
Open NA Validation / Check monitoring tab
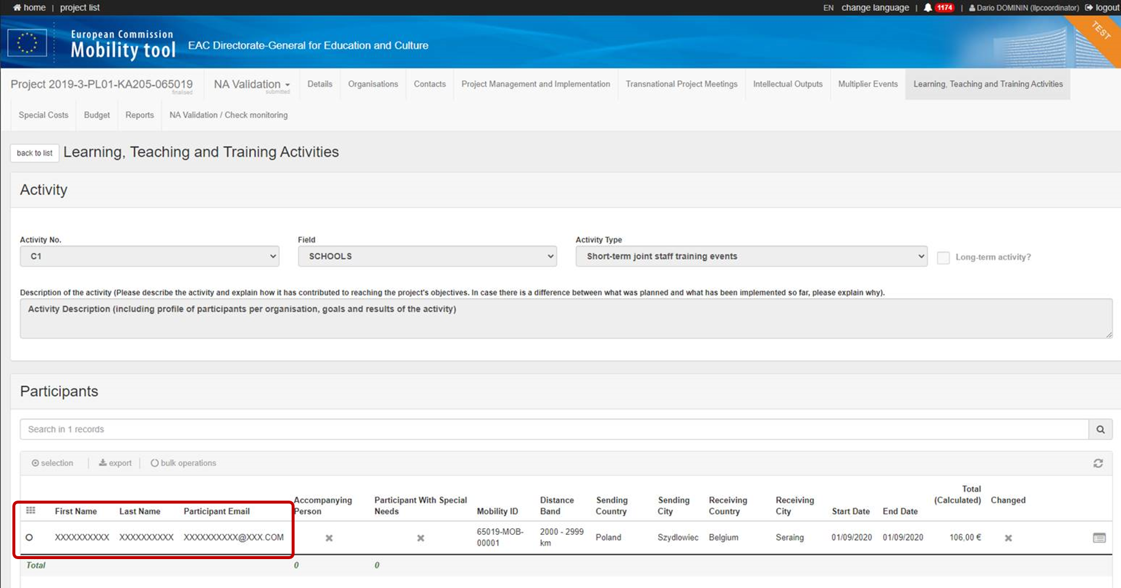(x=228, y=115)
